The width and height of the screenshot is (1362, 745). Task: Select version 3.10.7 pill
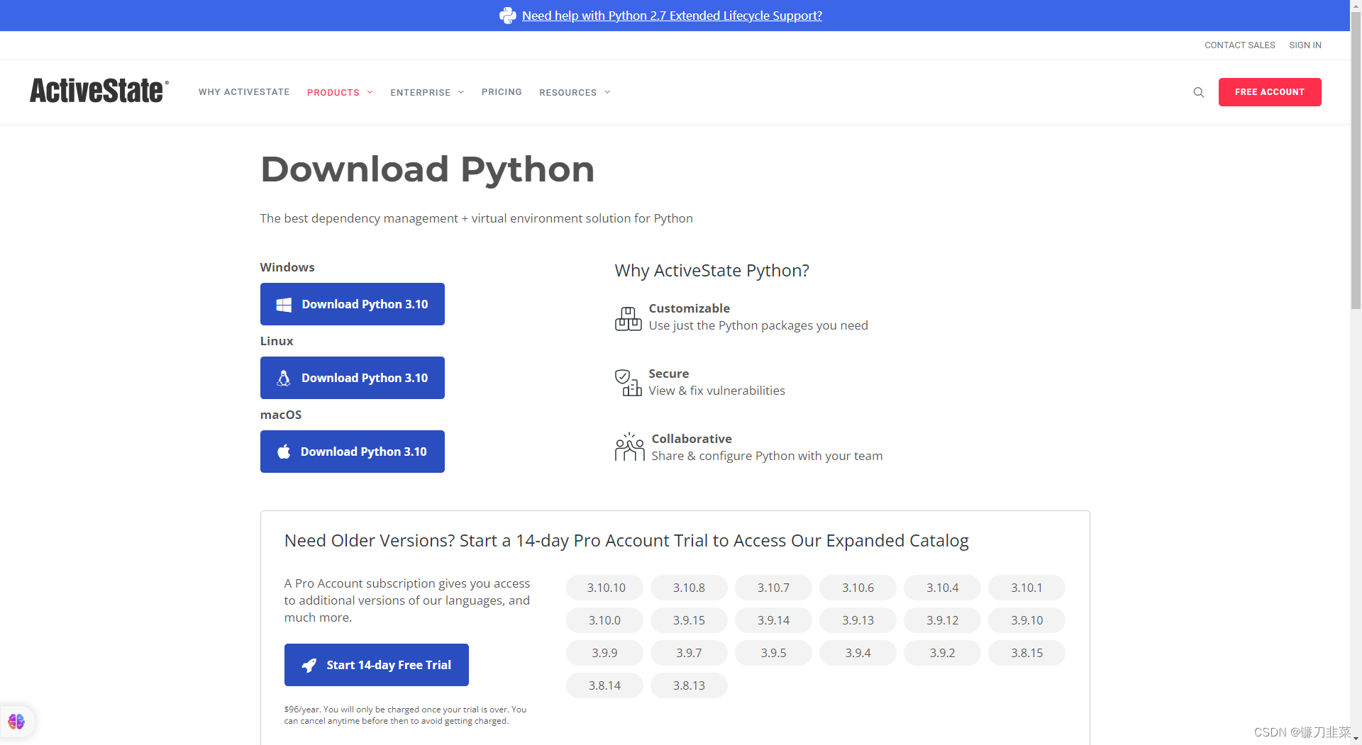click(x=773, y=588)
